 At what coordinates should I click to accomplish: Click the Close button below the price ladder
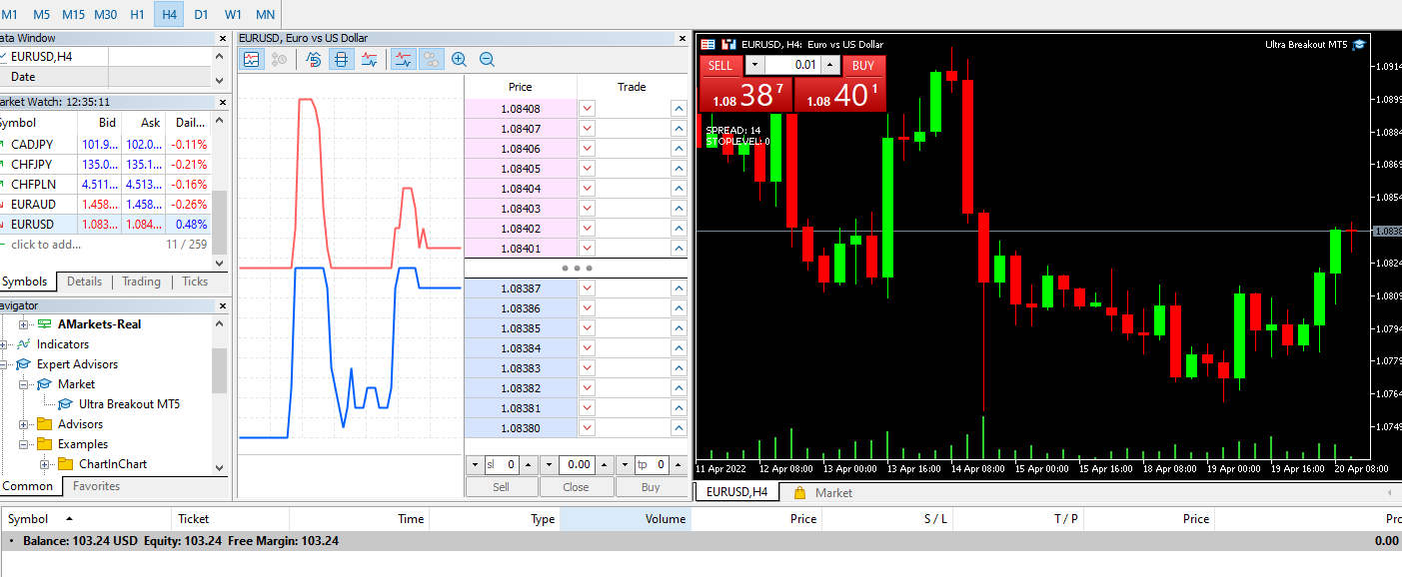pyautogui.click(x=577, y=487)
